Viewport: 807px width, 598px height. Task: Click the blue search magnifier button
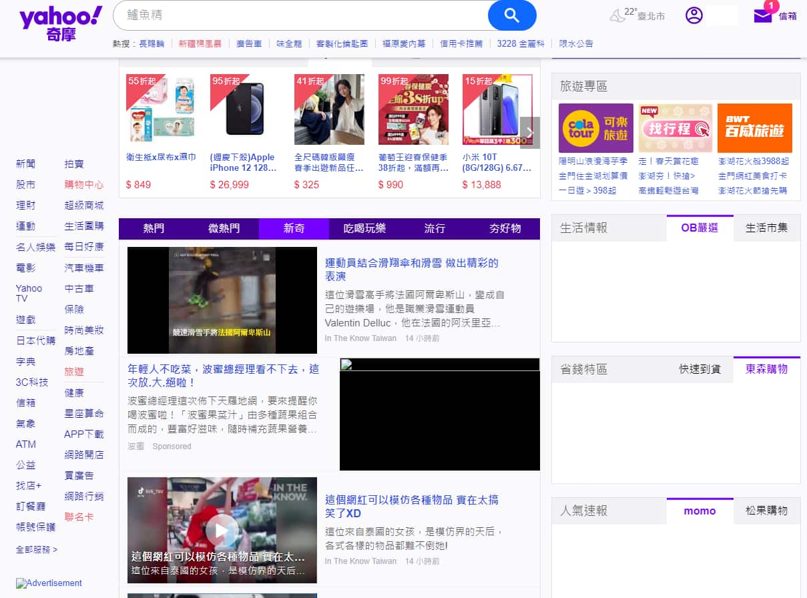(511, 15)
